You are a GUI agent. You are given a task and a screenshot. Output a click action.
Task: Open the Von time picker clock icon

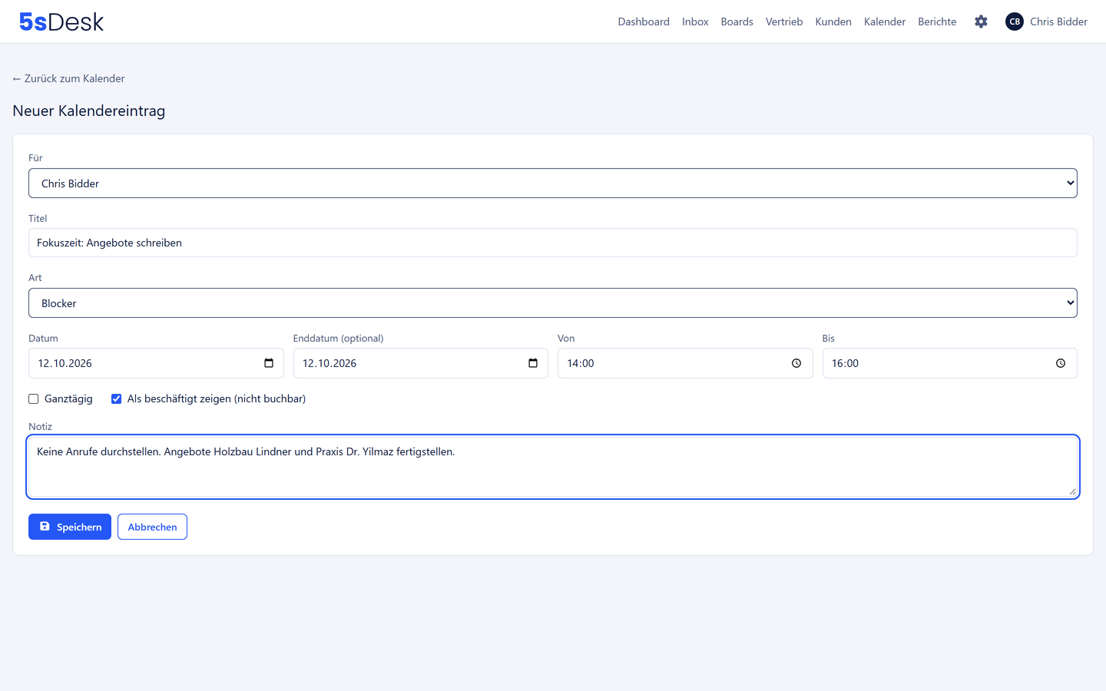pos(796,363)
